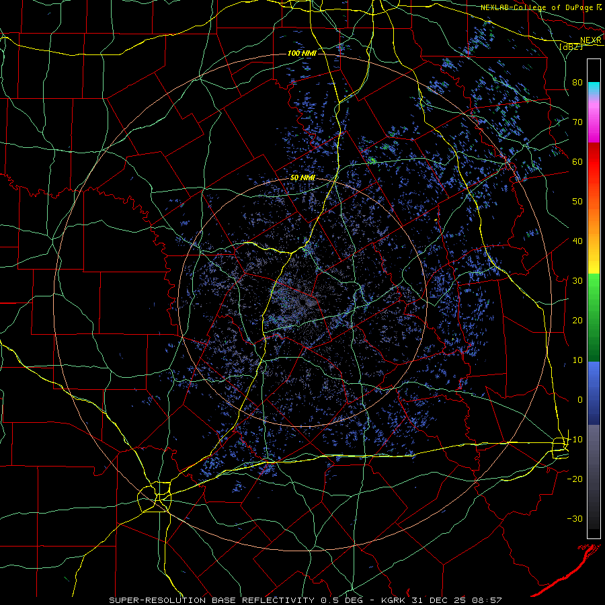Click the 100 NMI range ring label
Viewport: 605px width, 605px height.
coord(302,53)
